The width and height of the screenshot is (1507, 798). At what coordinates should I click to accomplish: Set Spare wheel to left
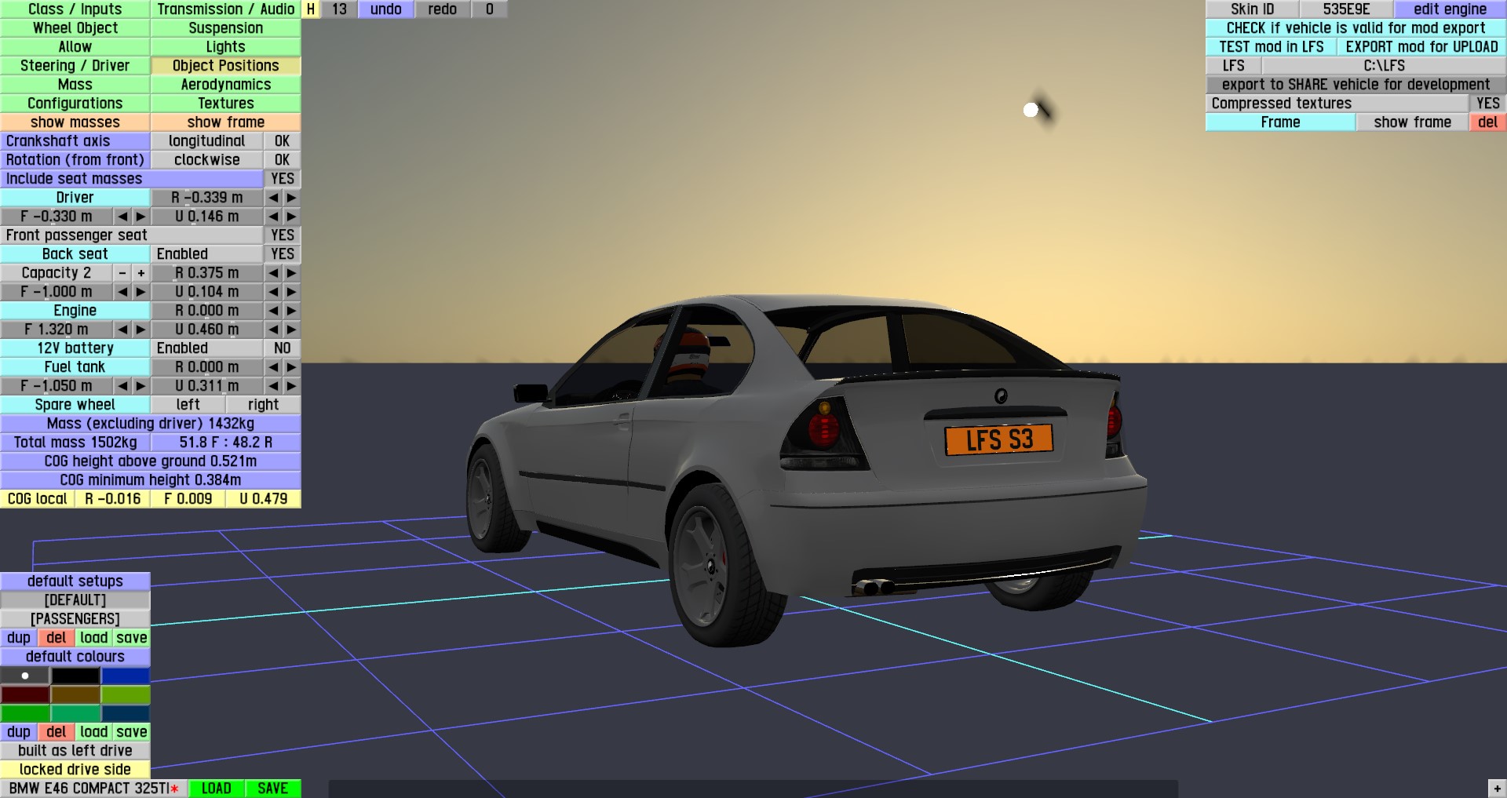point(188,405)
